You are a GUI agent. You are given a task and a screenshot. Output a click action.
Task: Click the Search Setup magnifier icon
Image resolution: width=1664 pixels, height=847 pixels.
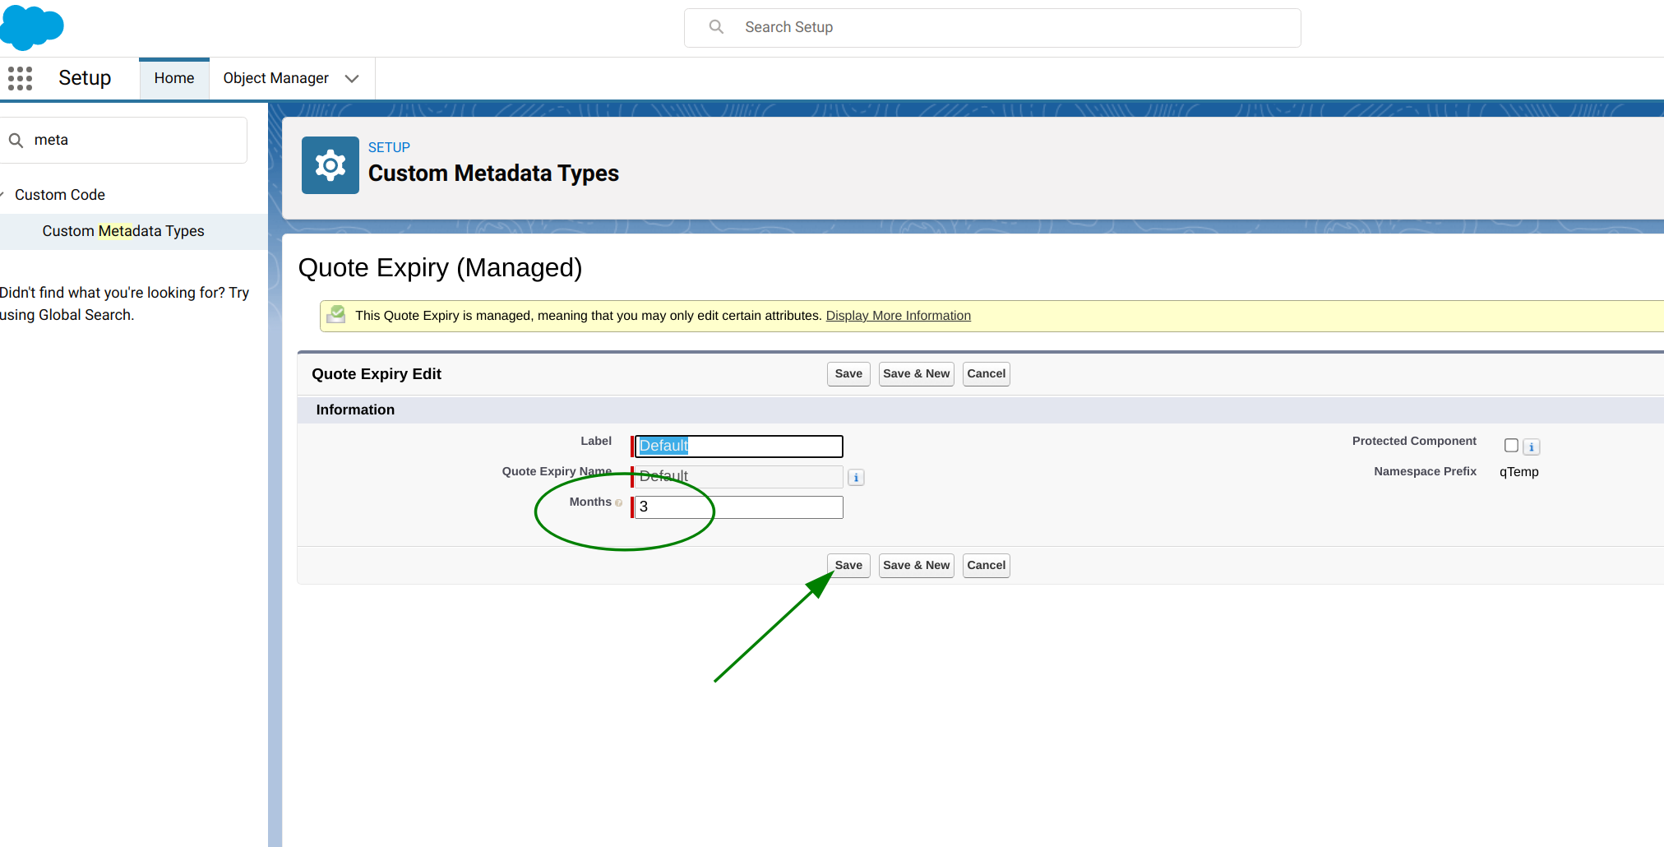click(716, 27)
